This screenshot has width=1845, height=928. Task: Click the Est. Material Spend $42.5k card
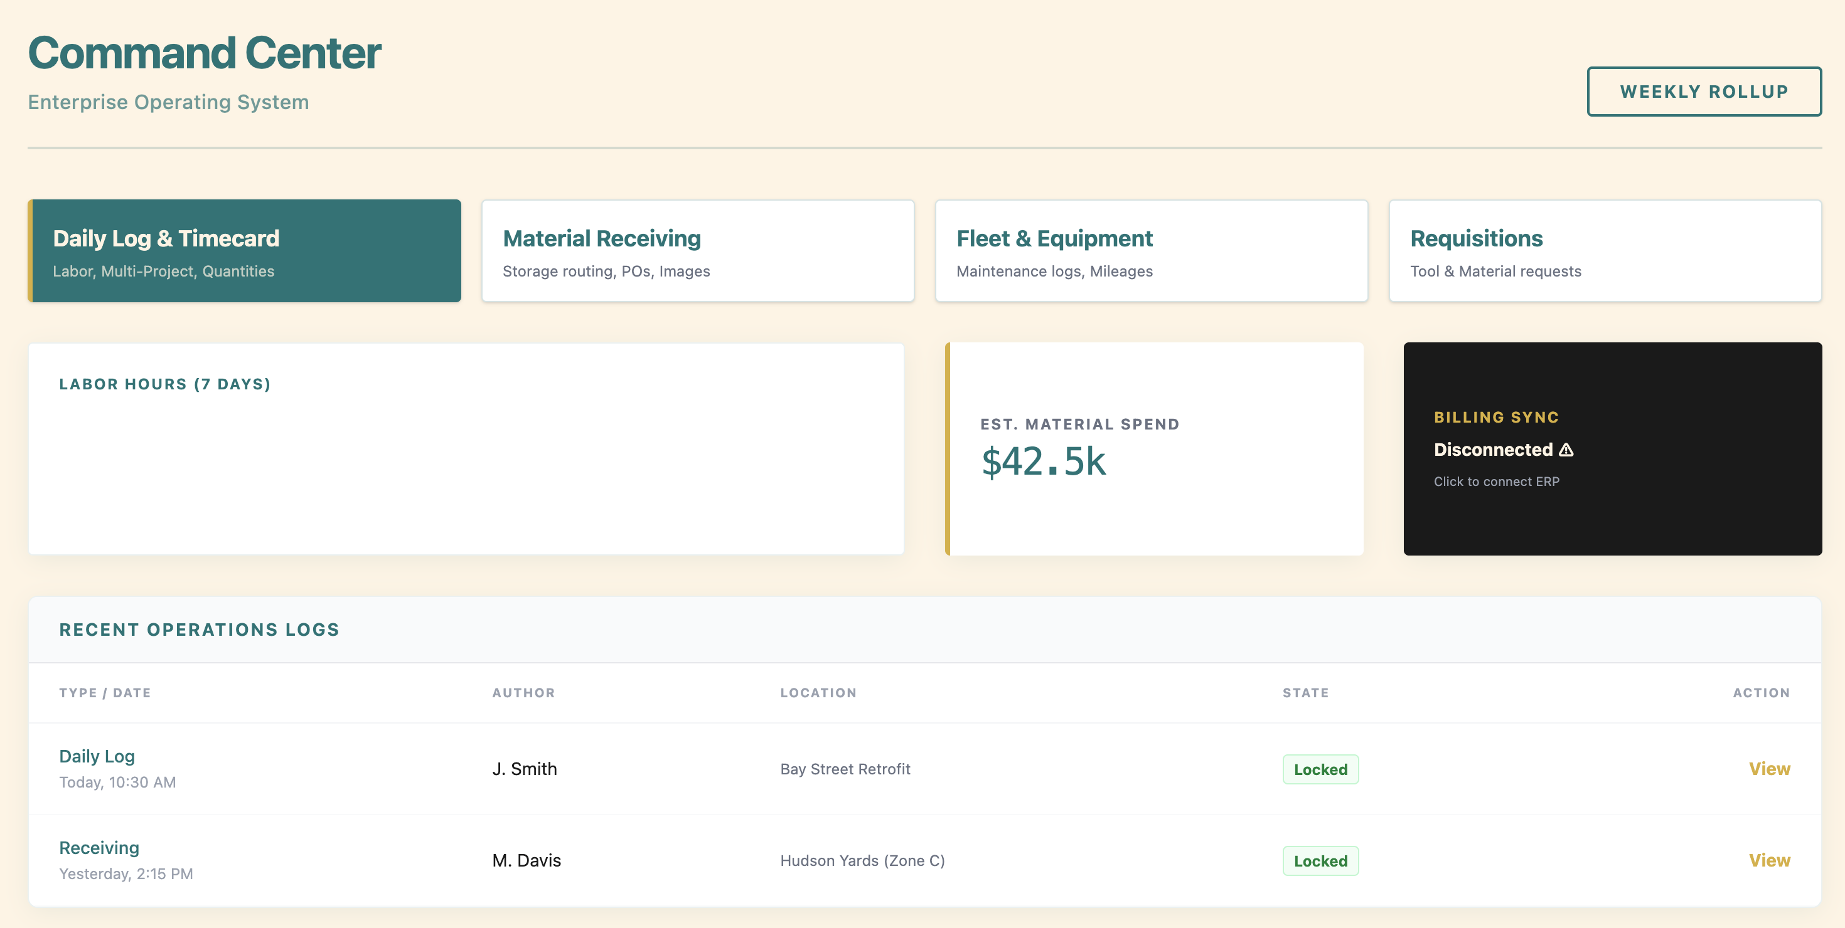coord(1155,448)
